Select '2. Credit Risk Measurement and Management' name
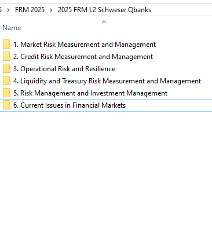 pyautogui.click(x=83, y=57)
